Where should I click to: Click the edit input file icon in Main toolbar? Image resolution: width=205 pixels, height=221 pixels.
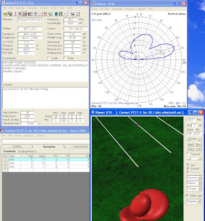10,14
